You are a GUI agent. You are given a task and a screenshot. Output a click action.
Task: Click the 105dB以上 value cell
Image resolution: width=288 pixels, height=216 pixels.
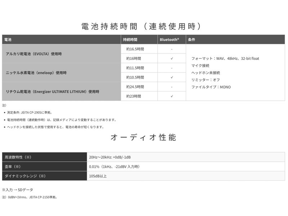click(98, 176)
